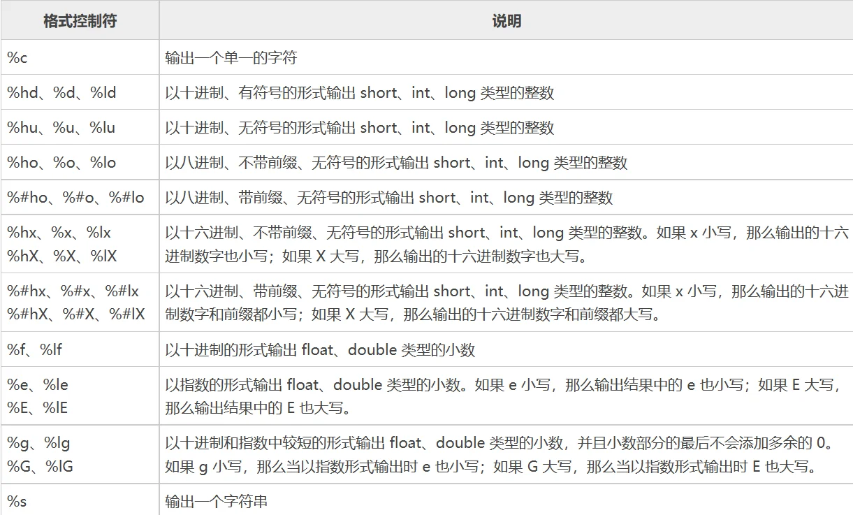
Task: Click the hexadecimal 前缀都小写 description text
Action: pyautogui.click(x=412, y=314)
